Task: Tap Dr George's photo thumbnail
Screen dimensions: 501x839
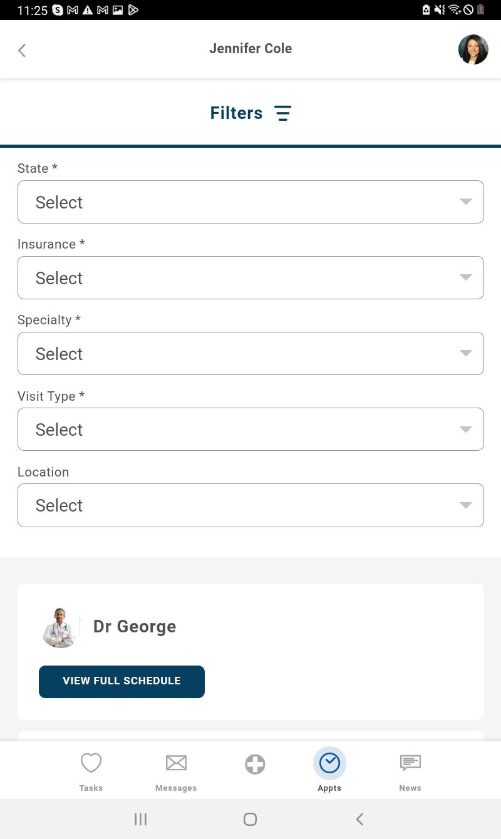Action: [x=61, y=627]
